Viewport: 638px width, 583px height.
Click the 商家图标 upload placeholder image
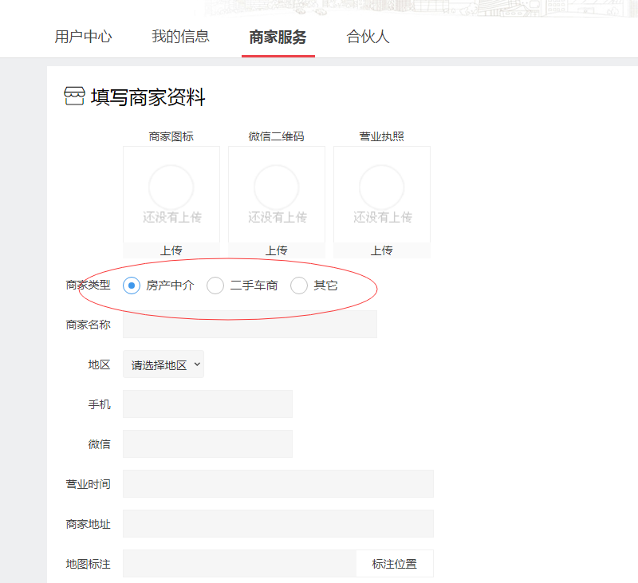click(x=171, y=194)
